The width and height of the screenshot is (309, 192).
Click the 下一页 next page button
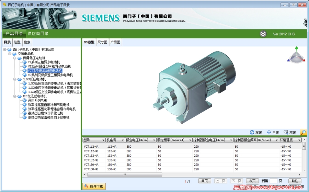(236, 181)
